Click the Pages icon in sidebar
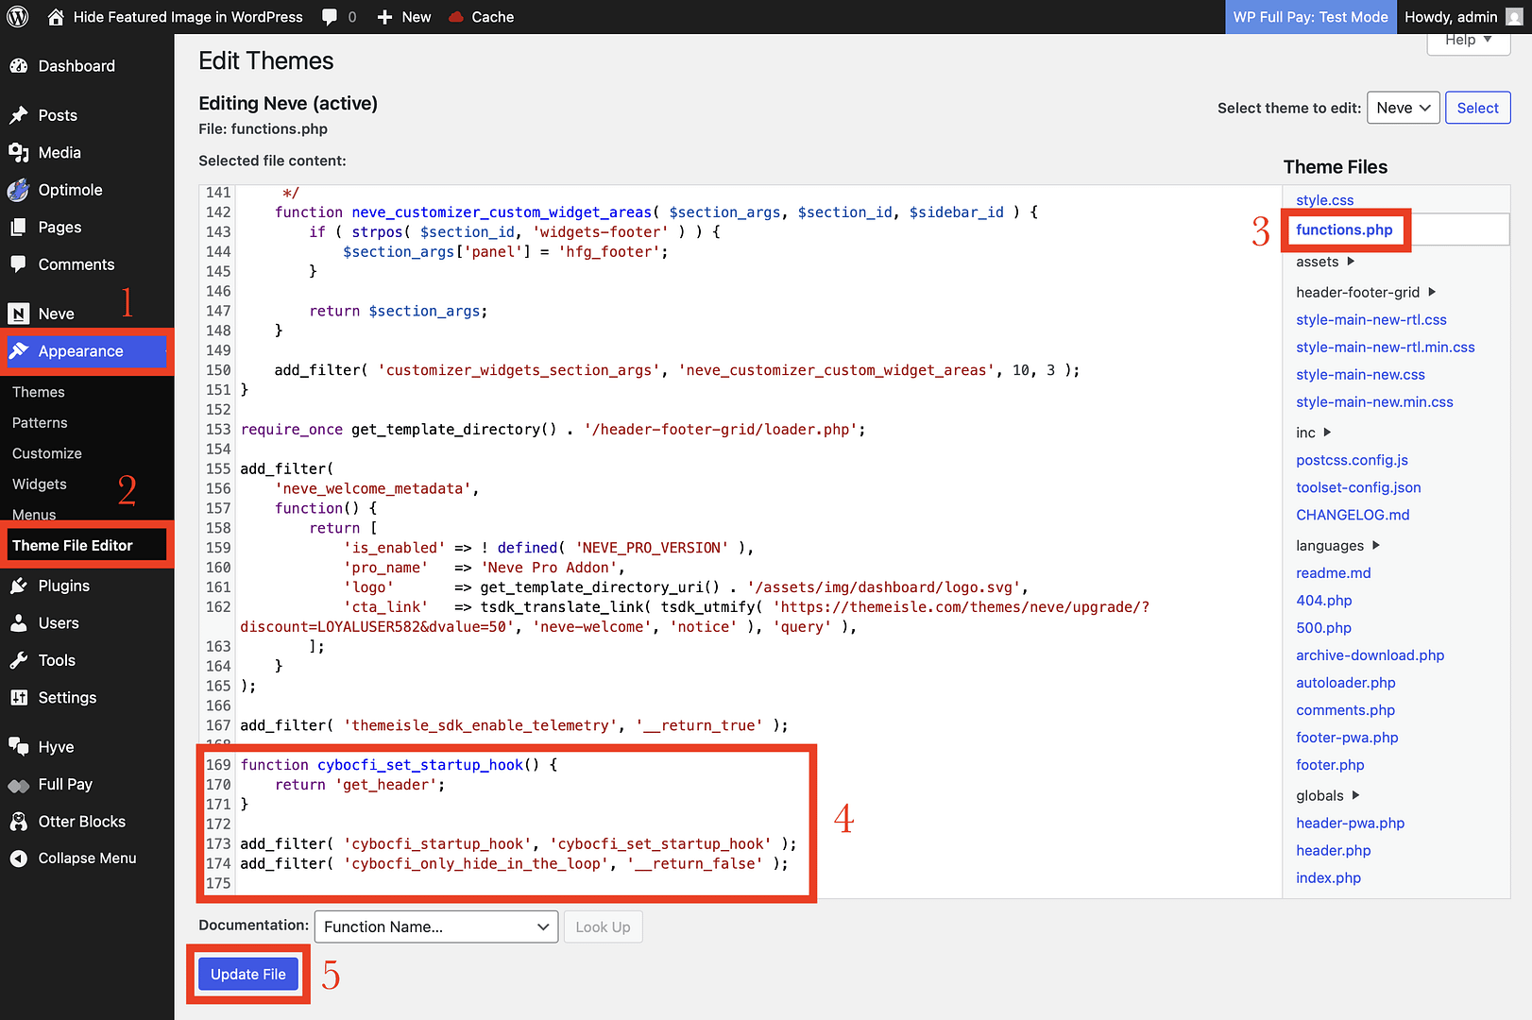Image resolution: width=1532 pixels, height=1020 pixels. [19, 228]
